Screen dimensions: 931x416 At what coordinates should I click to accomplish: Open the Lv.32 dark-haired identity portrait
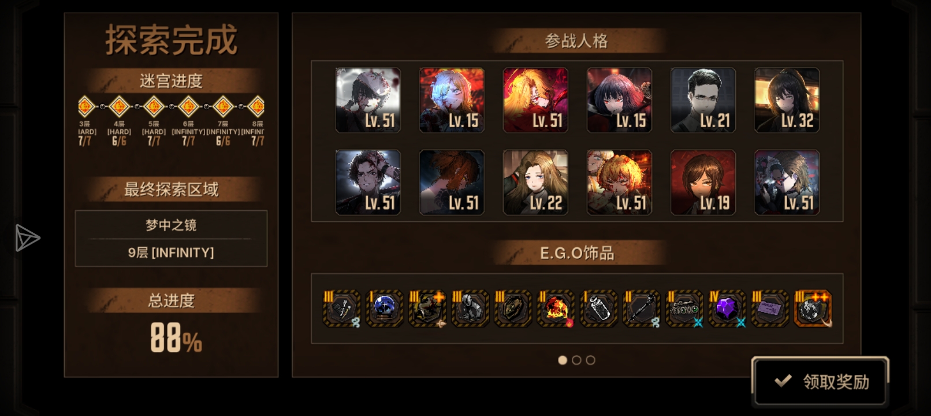point(787,100)
